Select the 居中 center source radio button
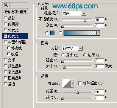Viewport: 117px width, 108px height. [x=63, y=55]
